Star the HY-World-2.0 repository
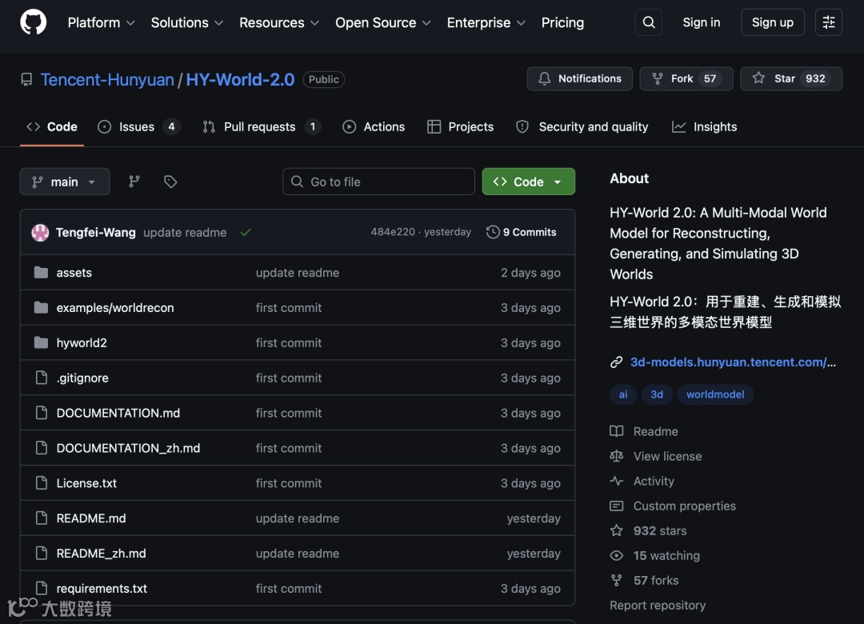Screen dimensions: 864x624 tap(790, 78)
